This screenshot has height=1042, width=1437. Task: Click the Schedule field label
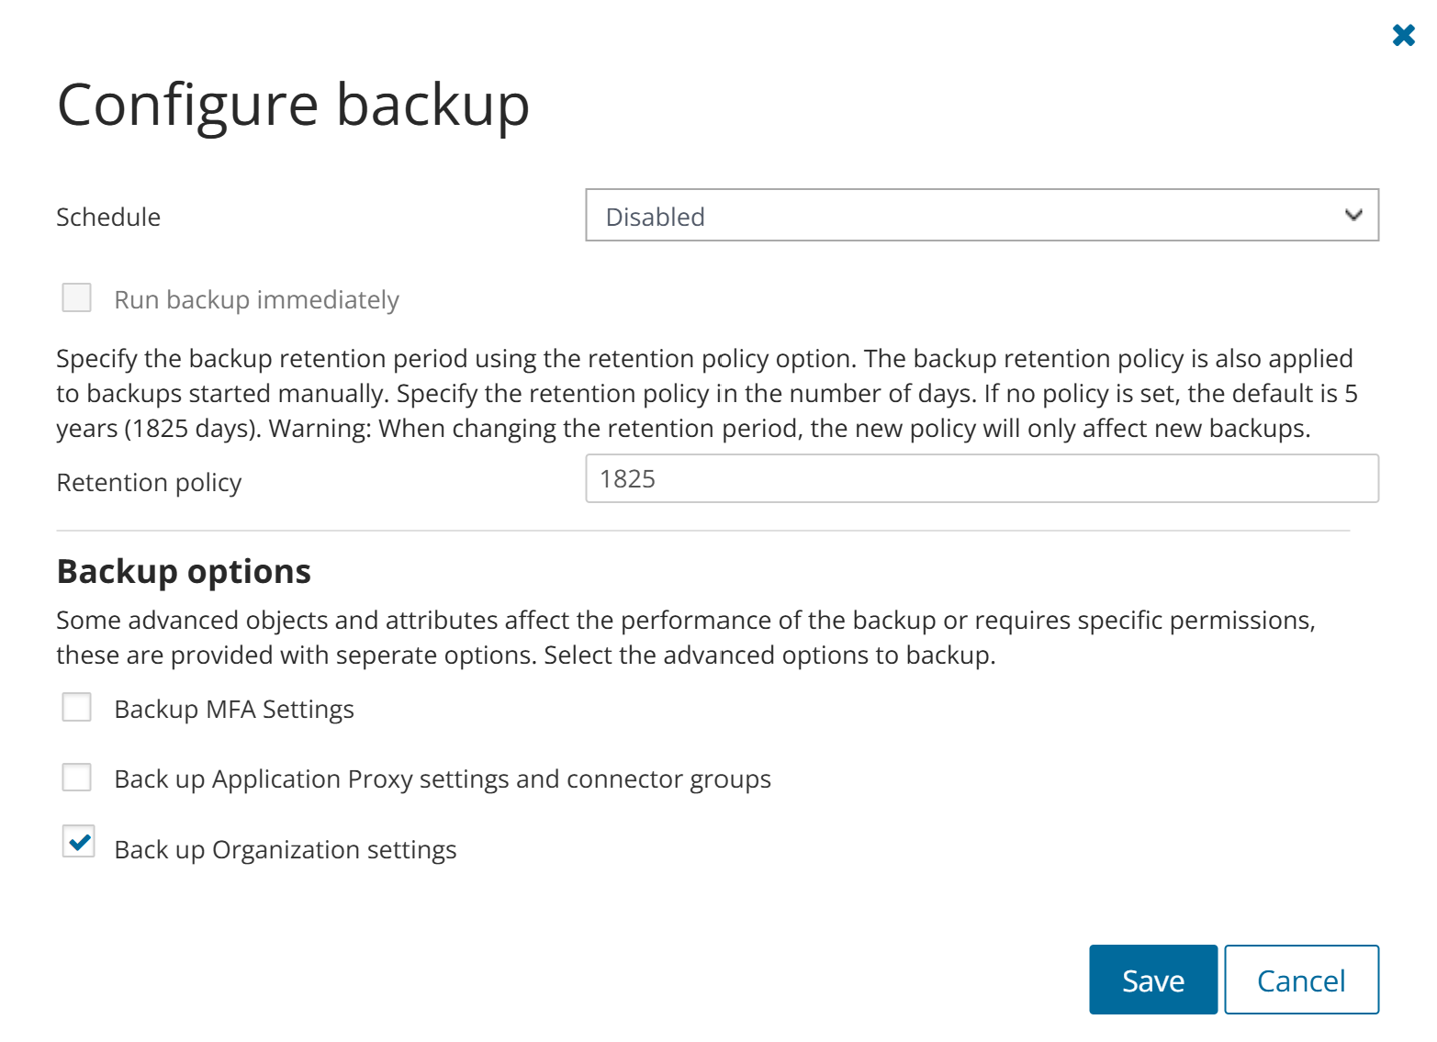click(x=108, y=218)
